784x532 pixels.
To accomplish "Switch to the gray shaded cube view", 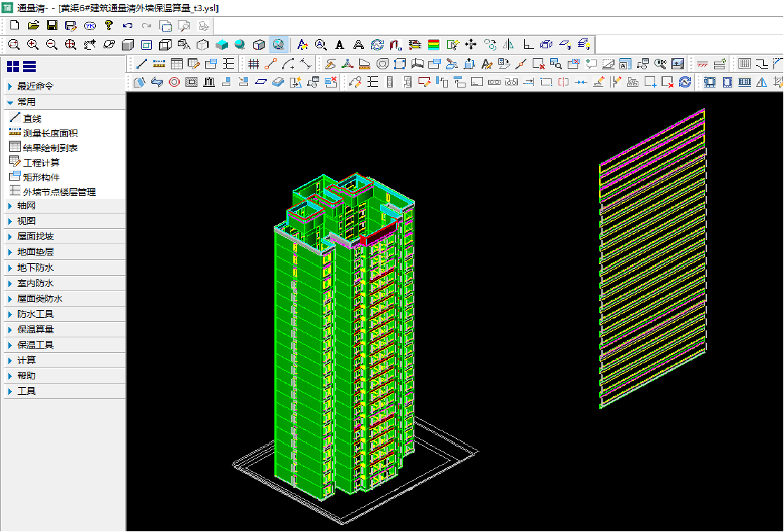I will 127,45.
